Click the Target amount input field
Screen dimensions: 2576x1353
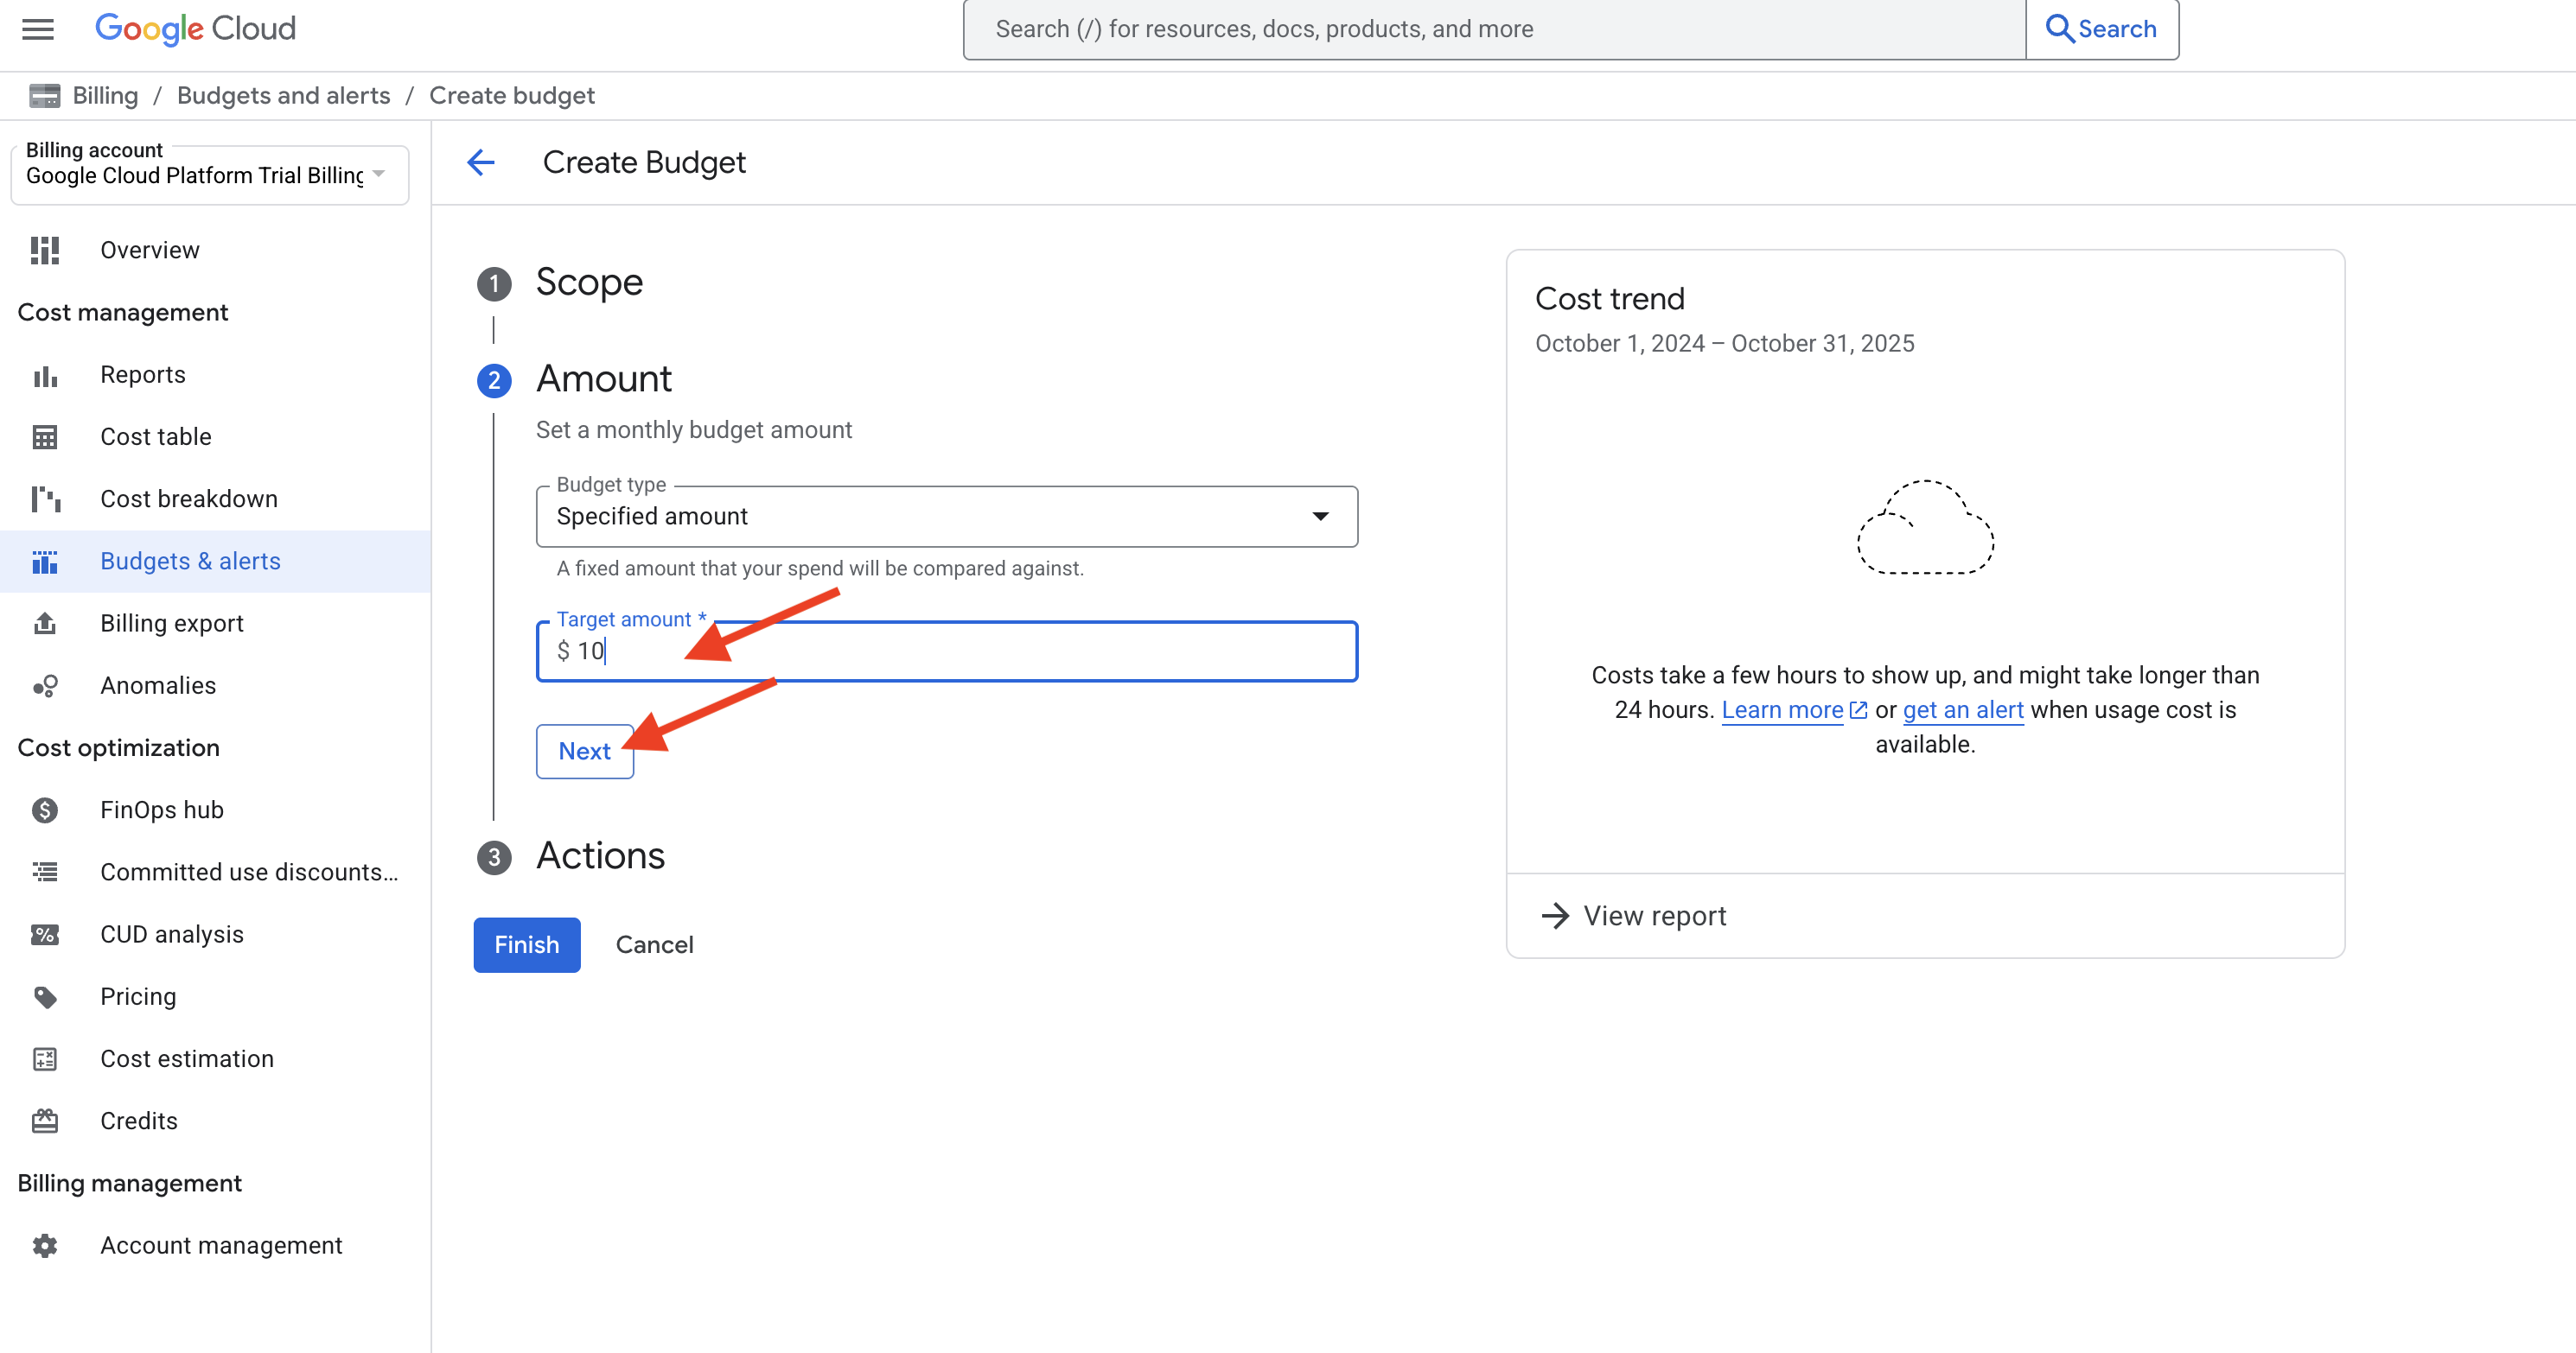(960, 651)
